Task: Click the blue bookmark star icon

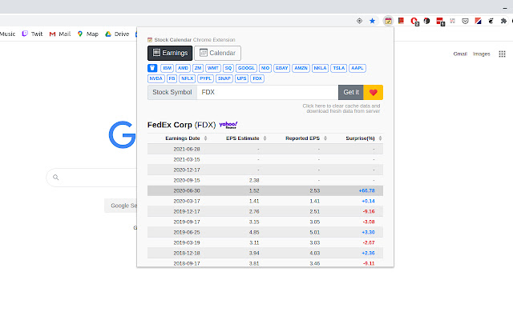Action: (x=372, y=21)
